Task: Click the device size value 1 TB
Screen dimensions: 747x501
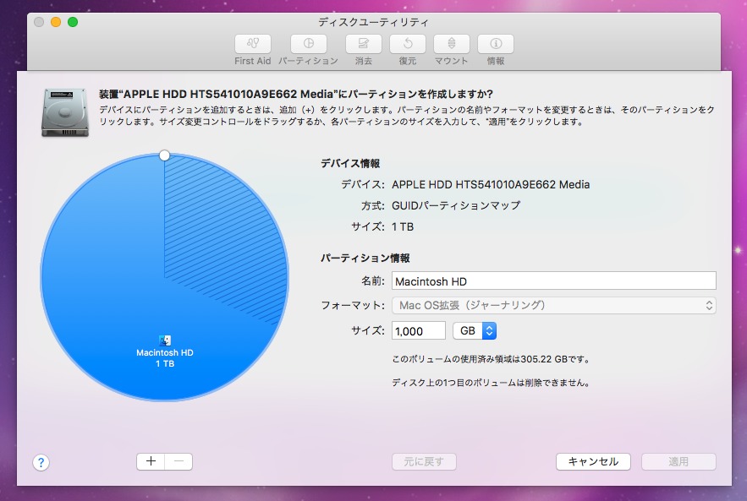Action: 403,227
